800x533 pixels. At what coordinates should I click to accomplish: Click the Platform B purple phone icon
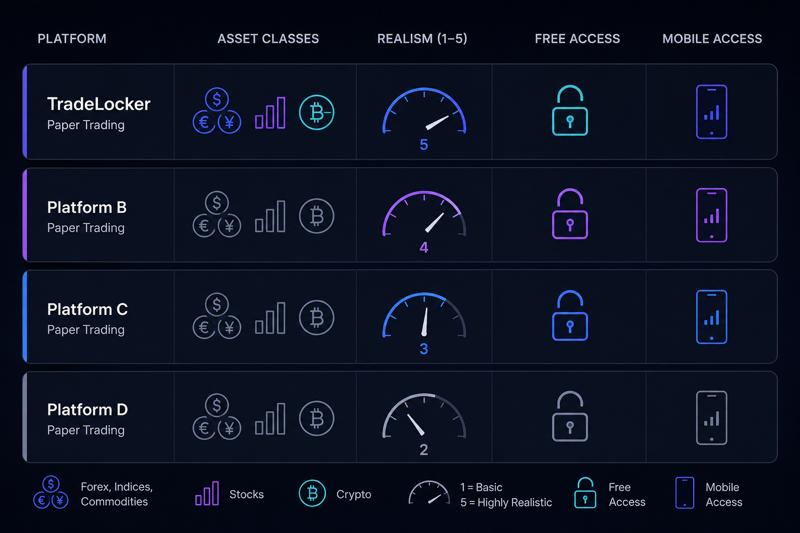[711, 215]
